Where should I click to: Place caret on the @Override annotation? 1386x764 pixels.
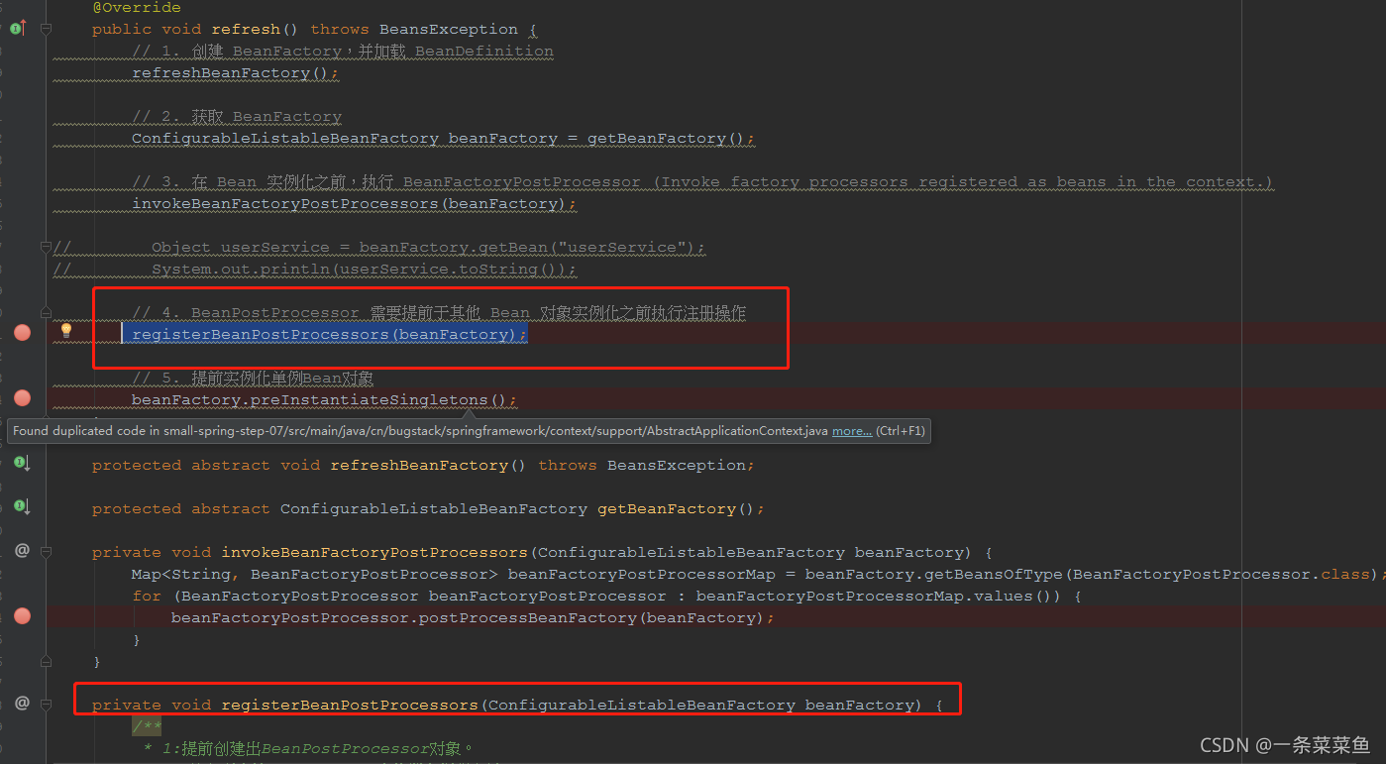pos(137,8)
